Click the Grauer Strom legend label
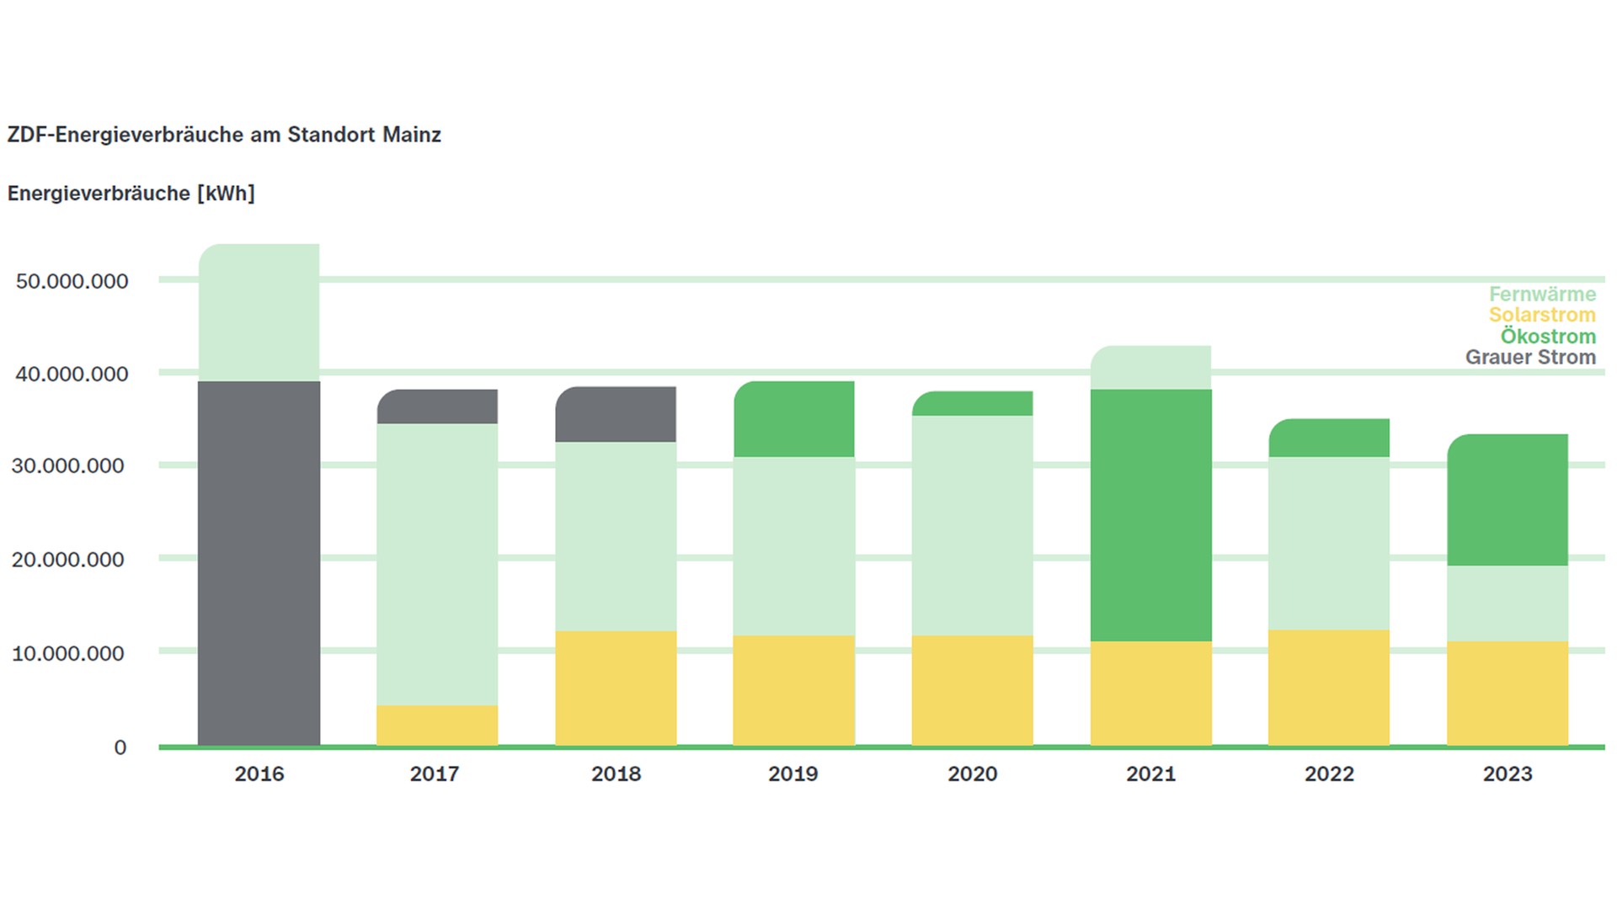Image resolution: width=1617 pixels, height=909 pixels. click(x=1530, y=357)
